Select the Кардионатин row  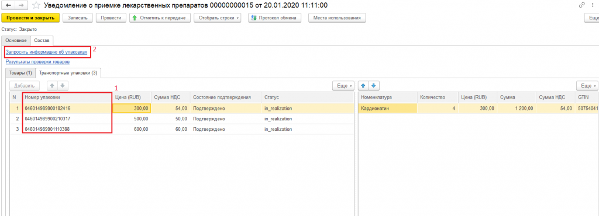478,109
